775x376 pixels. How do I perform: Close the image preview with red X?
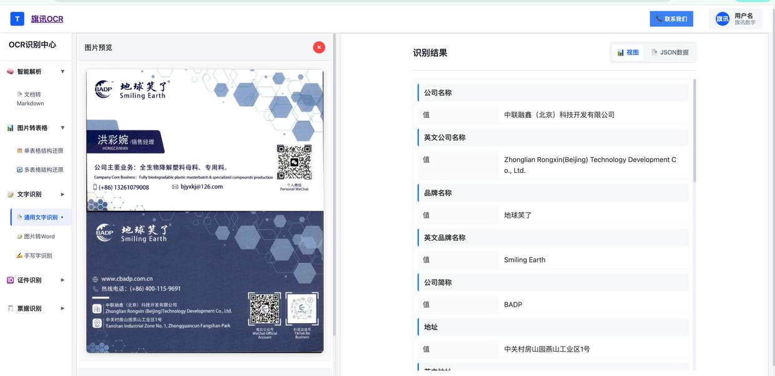tap(319, 47)
